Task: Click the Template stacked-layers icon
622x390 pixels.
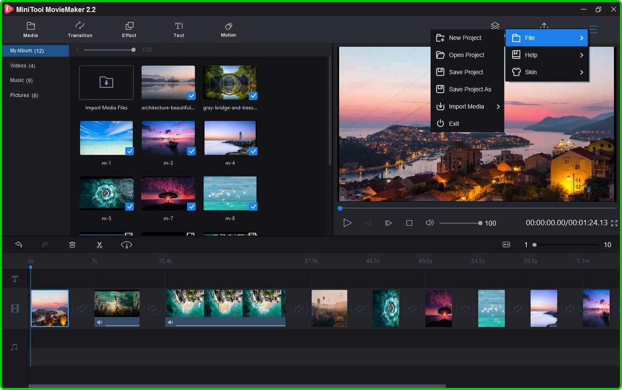Action: pyautogui.click(x=495, y=26)
